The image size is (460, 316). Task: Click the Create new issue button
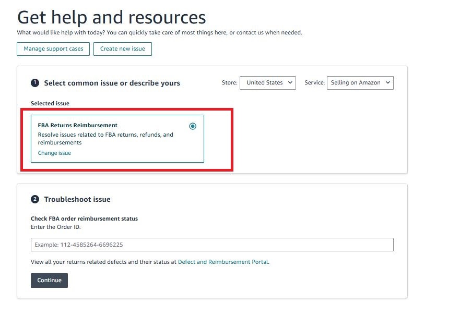[122, 48]
